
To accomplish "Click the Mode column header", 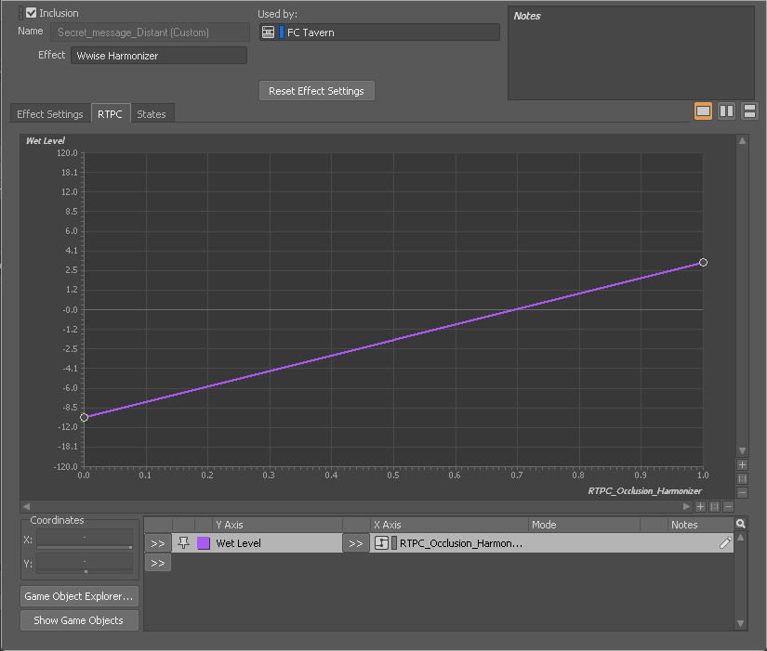I will [585, 525].
